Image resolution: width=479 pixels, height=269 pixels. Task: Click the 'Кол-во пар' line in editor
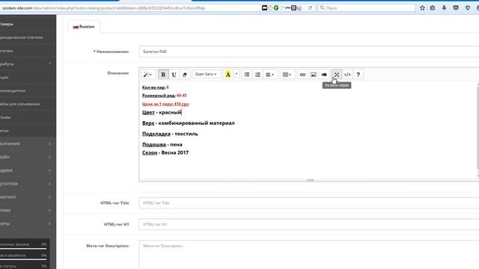(x=156, y=87)
